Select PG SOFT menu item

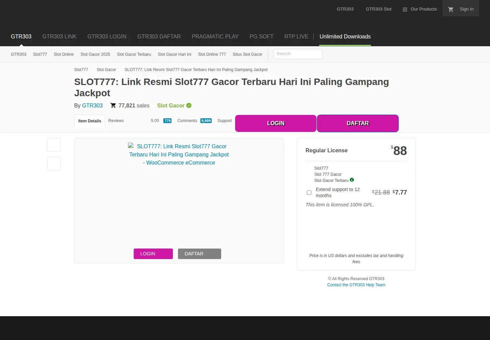pyautogui.click(x=261, y=36)
